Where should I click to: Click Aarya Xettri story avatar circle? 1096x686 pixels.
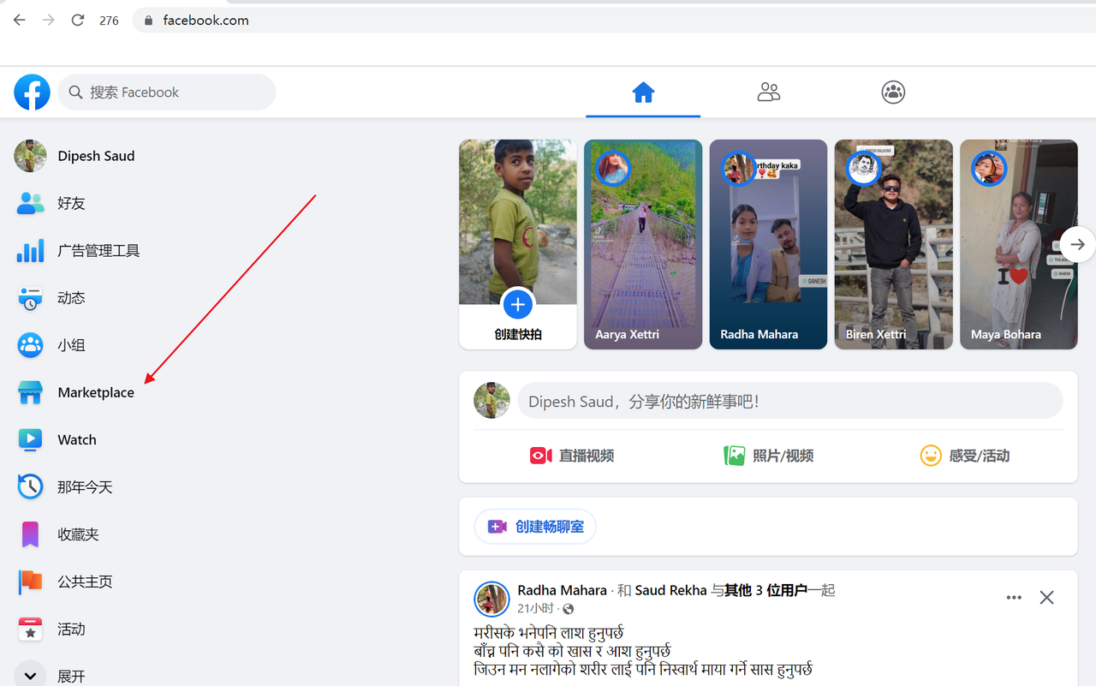[612, 168]
